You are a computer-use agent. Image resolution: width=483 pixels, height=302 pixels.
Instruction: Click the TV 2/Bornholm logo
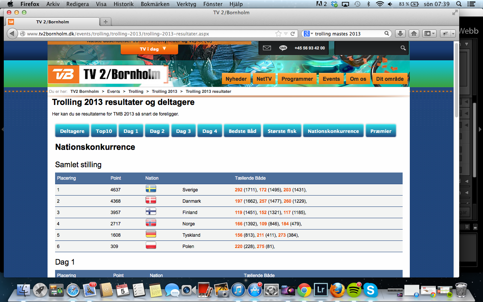[108, 74]
